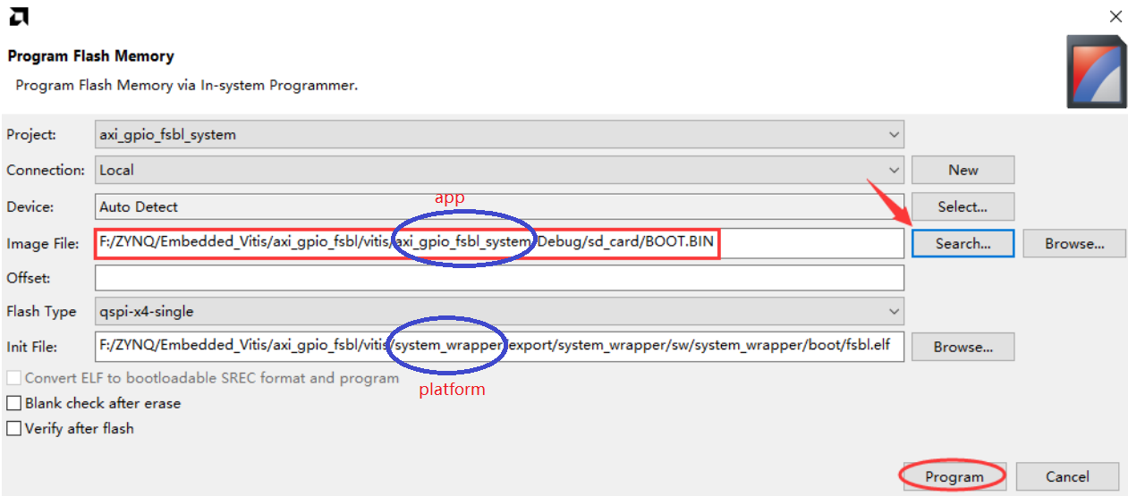The image size is (1128, 496).
Task: Click the Cancel button
Action: click(x=1067, y=476)
